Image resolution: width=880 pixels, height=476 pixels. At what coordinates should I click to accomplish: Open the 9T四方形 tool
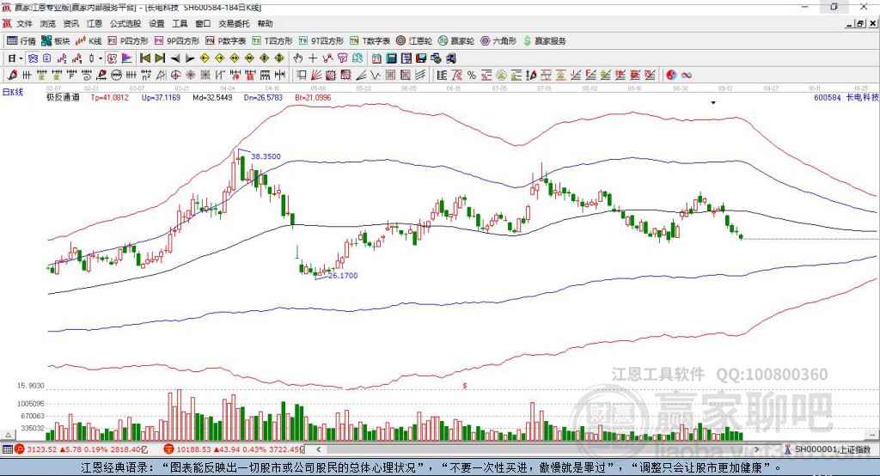tap(321, 41)
